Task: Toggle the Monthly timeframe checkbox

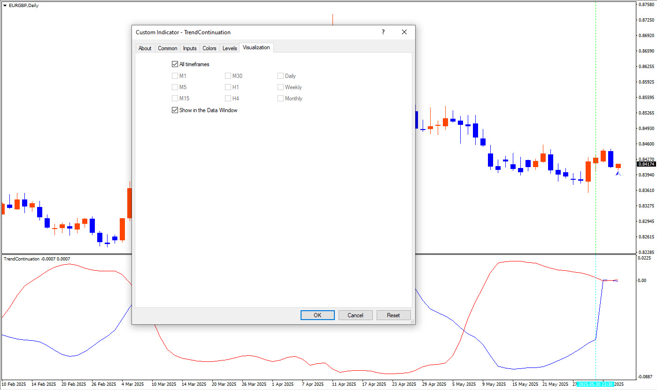Action: pos(281,99)
